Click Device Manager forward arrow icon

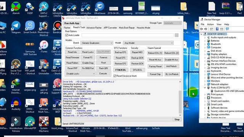205,29
